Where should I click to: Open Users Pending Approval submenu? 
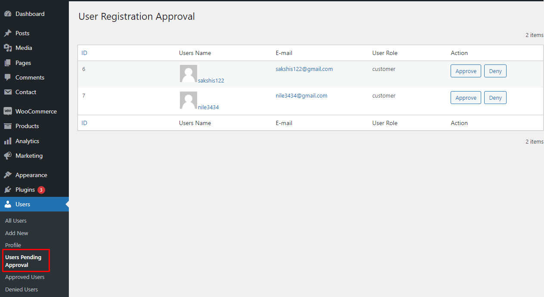click(x=23, y=261)
